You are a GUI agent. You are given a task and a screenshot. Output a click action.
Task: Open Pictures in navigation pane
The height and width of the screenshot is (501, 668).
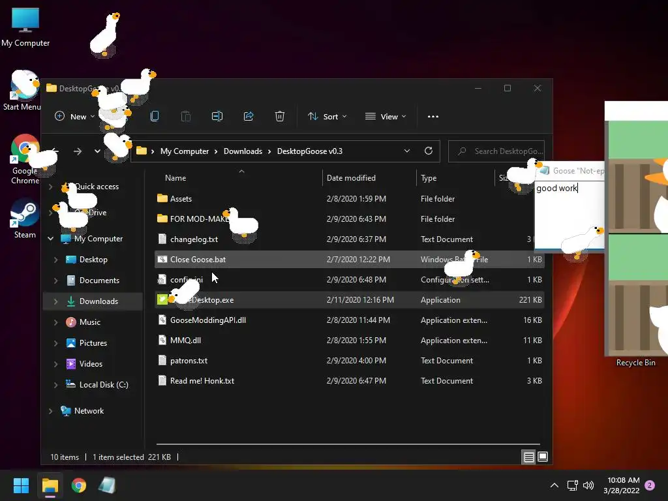(x=93, y=343)
